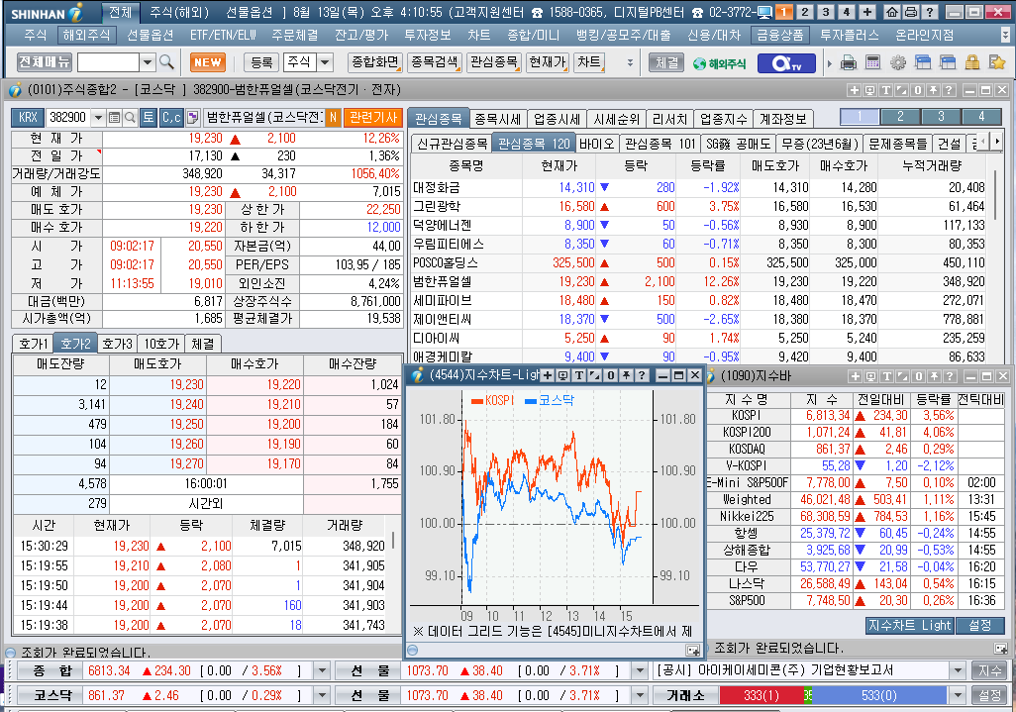Image resolution: width=1016 pixels, height=712 pixels.
Task: Click the small window icon at the index chart's bottom right
Action: [692, 651]
